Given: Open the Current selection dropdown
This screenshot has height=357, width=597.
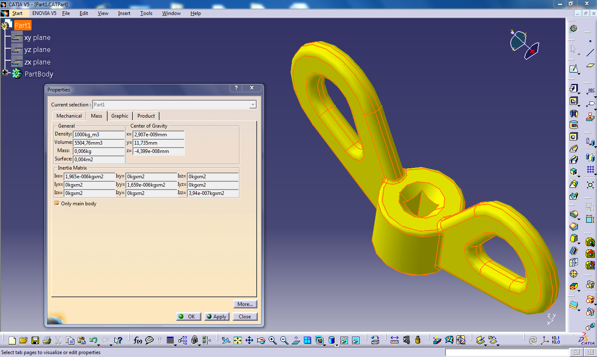Looking at the screenshot, I should pyautogui.click(x=253, y=105).
